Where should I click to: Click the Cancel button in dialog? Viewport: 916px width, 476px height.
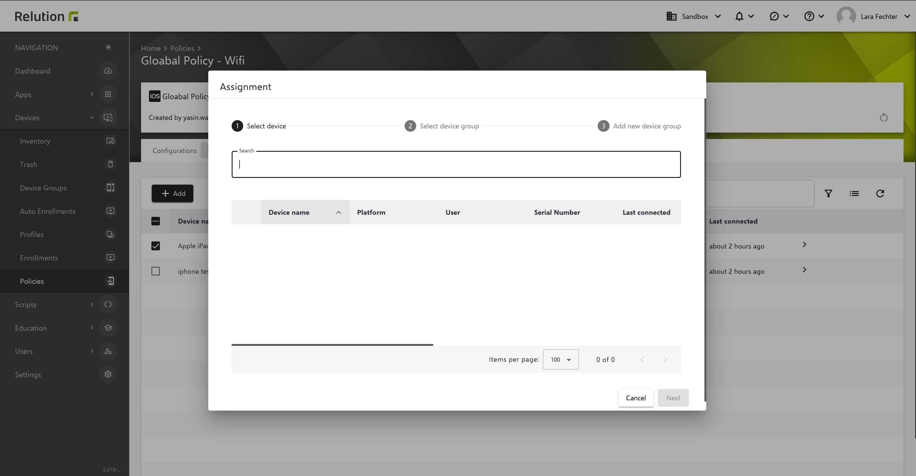pos(635,398)
